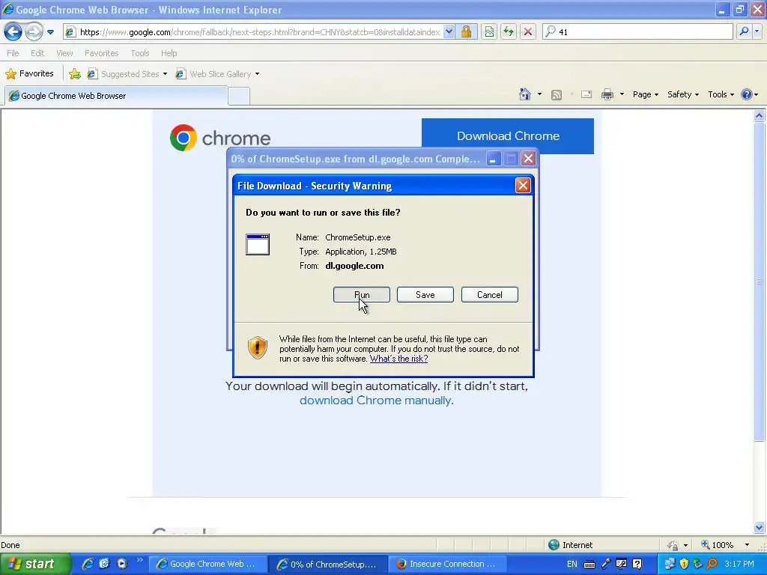Screen dimensions: 767x575
Task: Click the Chrome logo on the page
Action: pos(220,138)
